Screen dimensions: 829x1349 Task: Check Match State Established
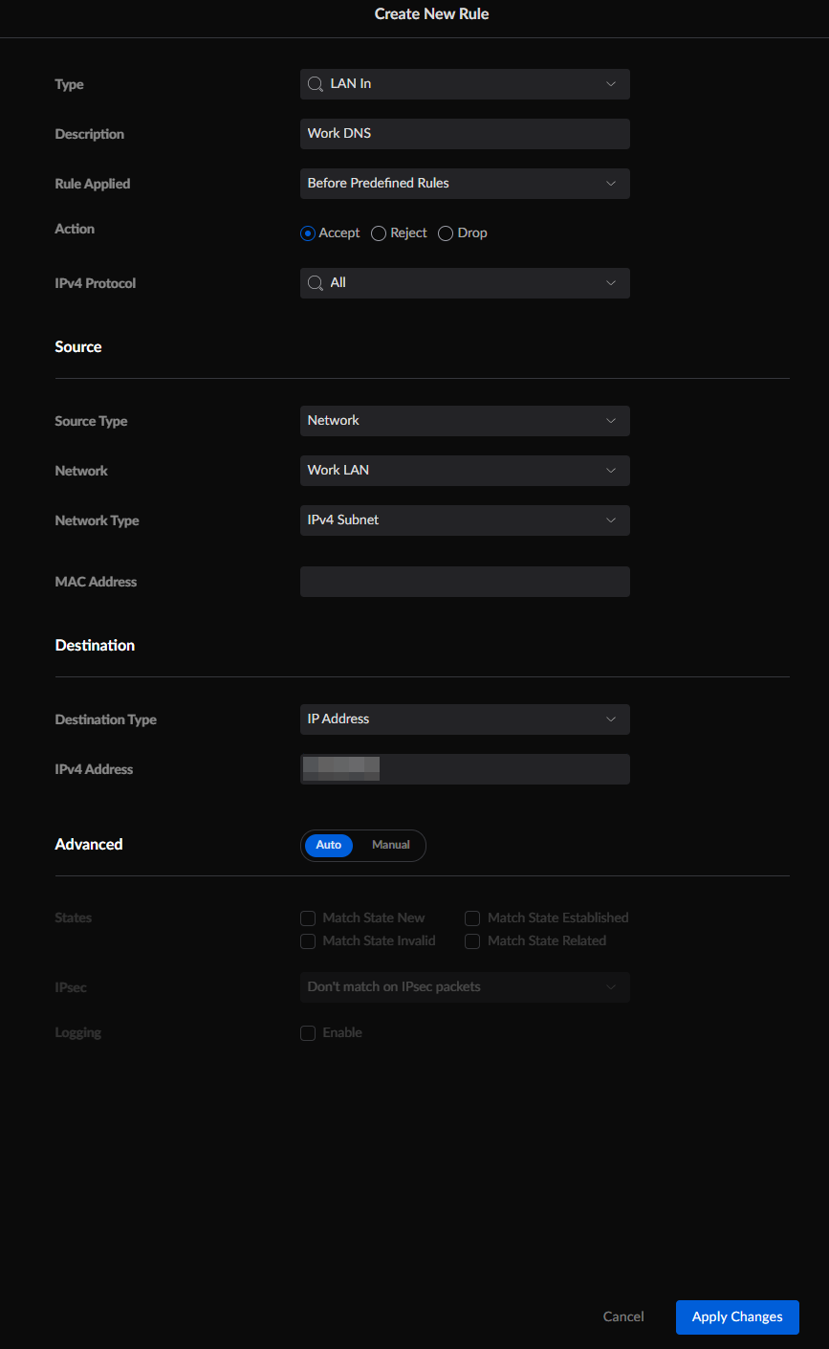[472, 918]
